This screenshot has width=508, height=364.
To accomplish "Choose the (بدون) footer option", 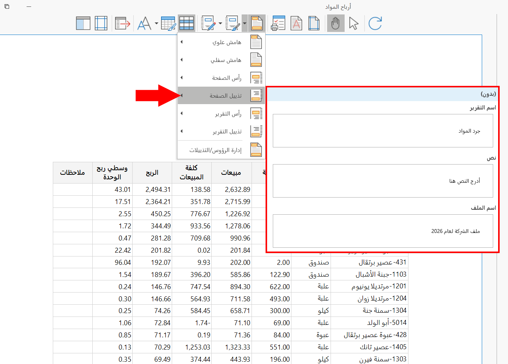I will pyautogui.click(x=383, y=94).
